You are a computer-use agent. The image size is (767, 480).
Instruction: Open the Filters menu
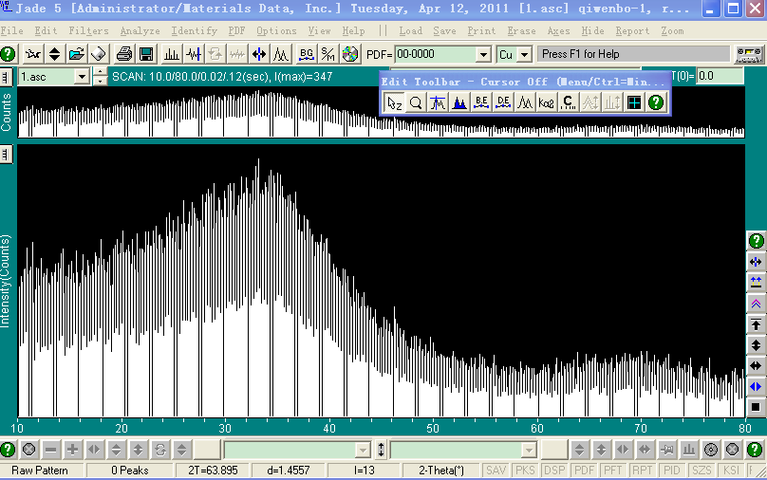click(x=89, y=31)
